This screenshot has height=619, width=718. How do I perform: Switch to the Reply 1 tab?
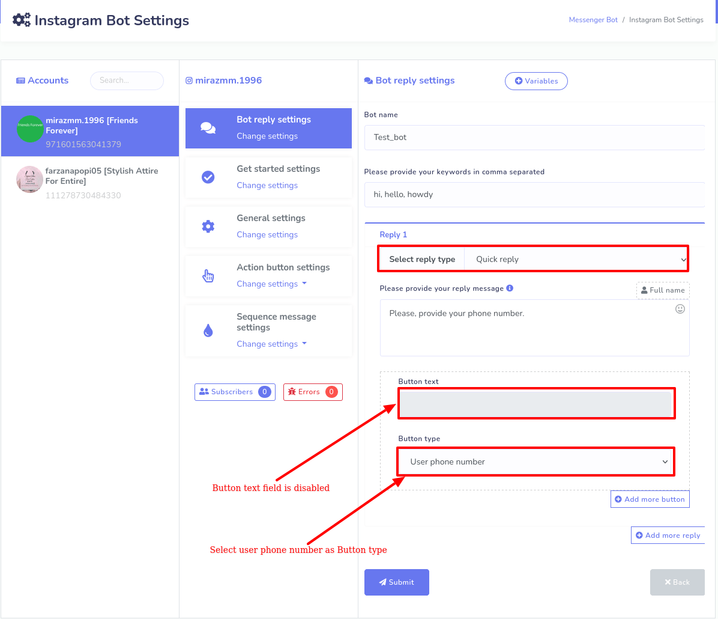tap(393, 235)
